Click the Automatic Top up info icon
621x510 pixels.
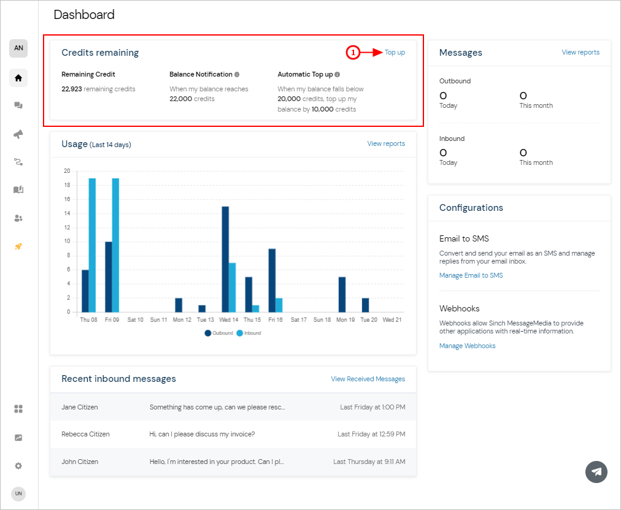click(337, 74)
